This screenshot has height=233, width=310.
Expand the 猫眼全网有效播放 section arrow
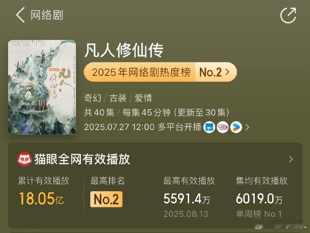point(291,159)
